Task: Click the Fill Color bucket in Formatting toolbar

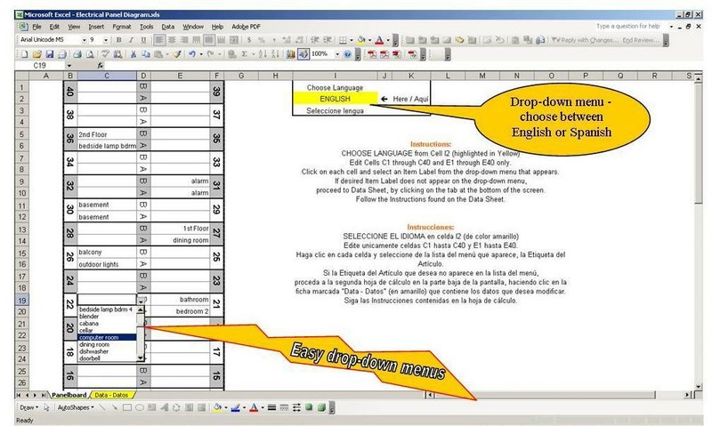Action: tap(361, 40)
